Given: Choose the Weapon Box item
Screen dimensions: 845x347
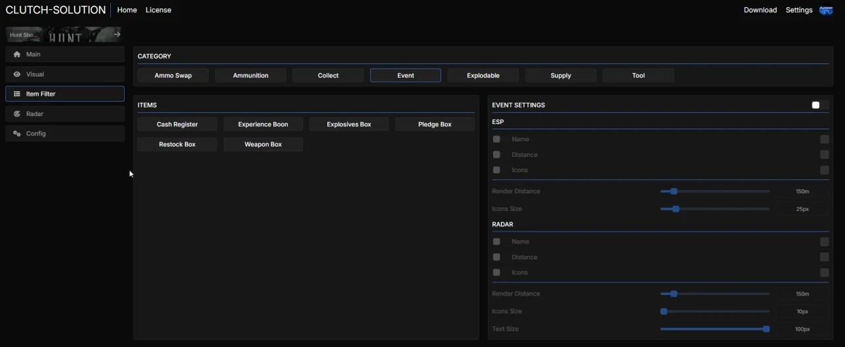Looking at the screenshot, I should [263, 144].
